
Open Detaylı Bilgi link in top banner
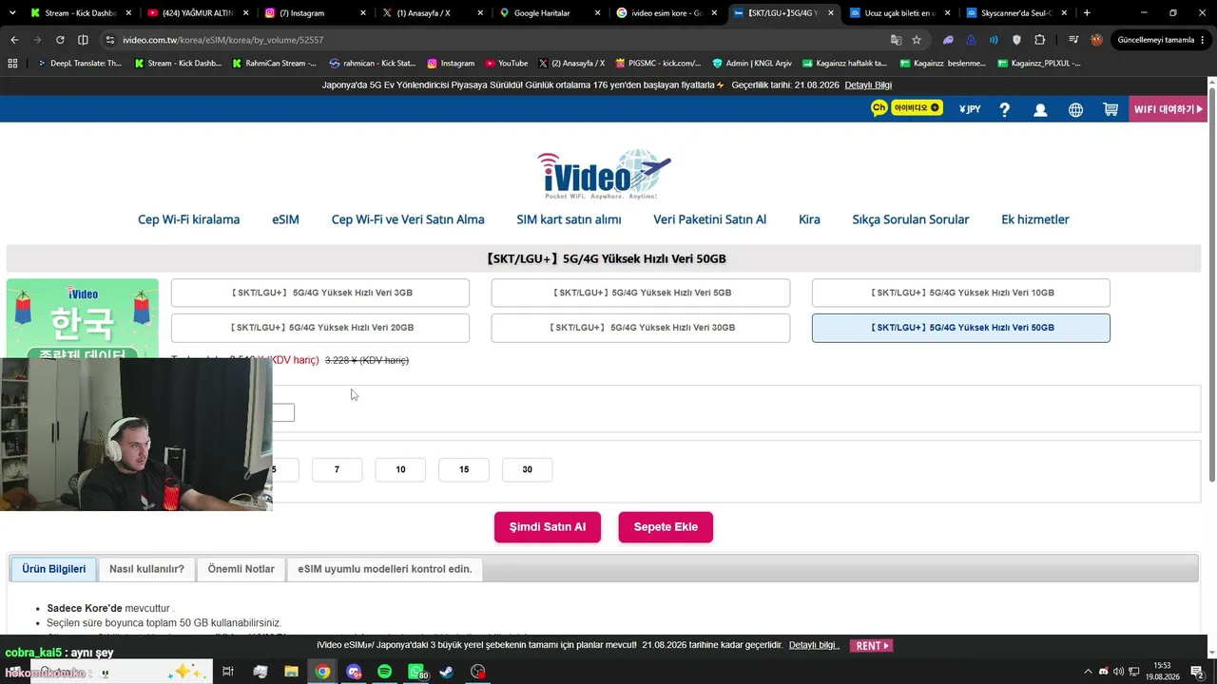(868, 85)
